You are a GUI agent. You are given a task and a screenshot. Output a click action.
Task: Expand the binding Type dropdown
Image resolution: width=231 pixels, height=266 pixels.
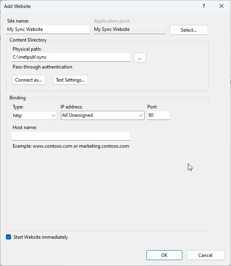(34, 116)
